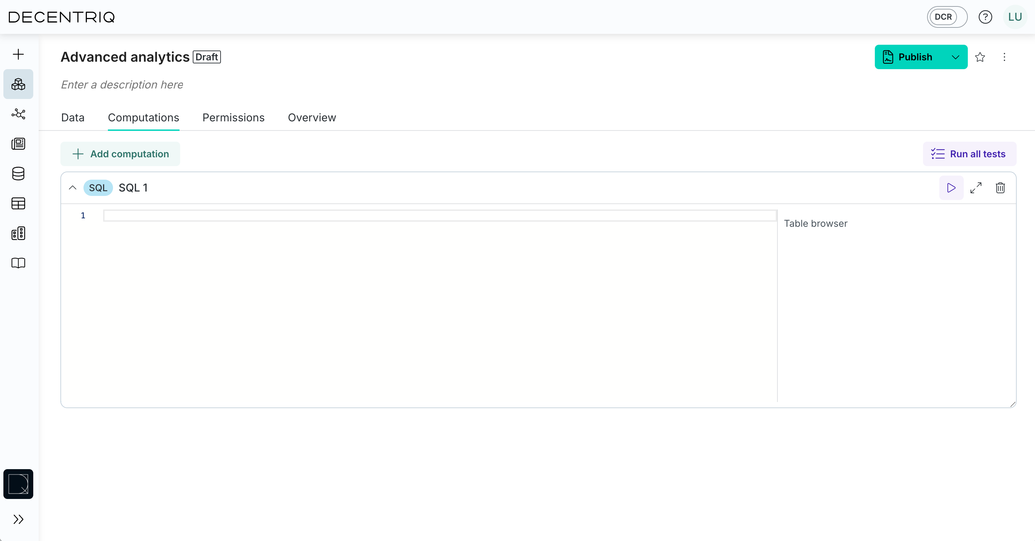Collapse the SQL 1 computation
Image resolution: width=1035 pixels, height=541 pixels.
point(72,187)
